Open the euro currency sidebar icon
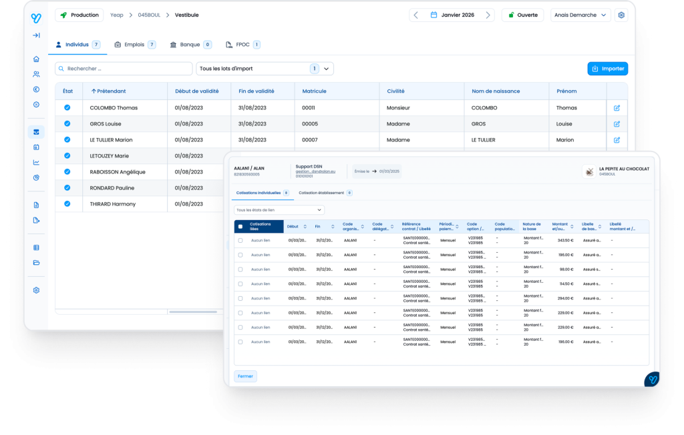The width and height of the screenshot is (684, 435). [x=36, y=89]
